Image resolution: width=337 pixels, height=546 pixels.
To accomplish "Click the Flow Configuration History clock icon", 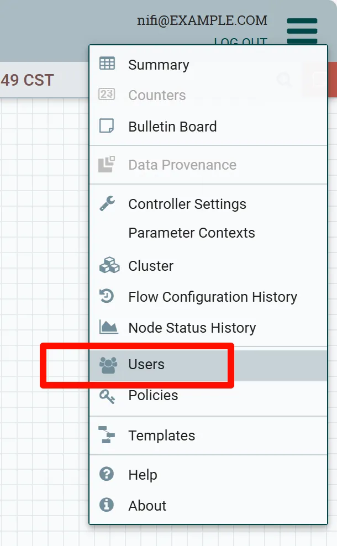I will (x=107, y=297).
